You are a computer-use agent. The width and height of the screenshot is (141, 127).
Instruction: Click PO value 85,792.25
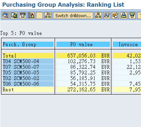pos(83,73)
